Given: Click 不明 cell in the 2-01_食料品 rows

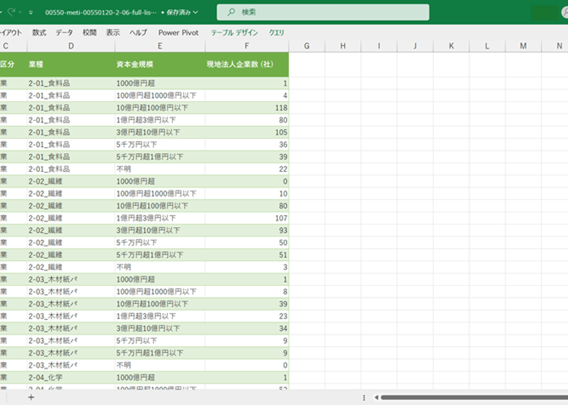Looking at the screenshot, I should [x=160, y=169].
